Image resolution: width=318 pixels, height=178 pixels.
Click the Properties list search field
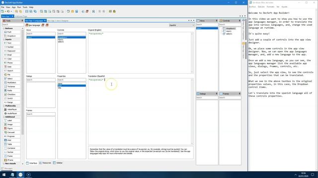72,80
